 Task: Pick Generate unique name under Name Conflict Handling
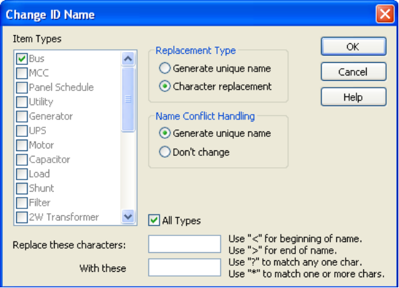click(x=164, y=133)
